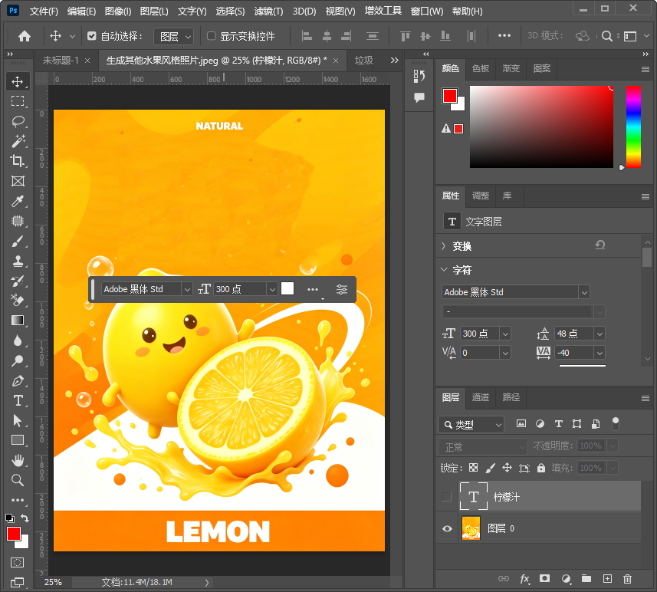The image size is (657, 592).
Task: Switch to the 通道 tab
Action: coord(480,397)
